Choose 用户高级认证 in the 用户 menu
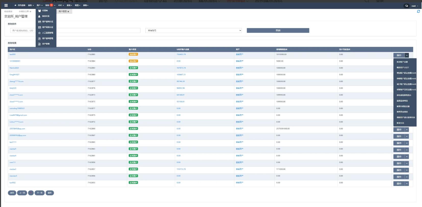 point(47,27)
